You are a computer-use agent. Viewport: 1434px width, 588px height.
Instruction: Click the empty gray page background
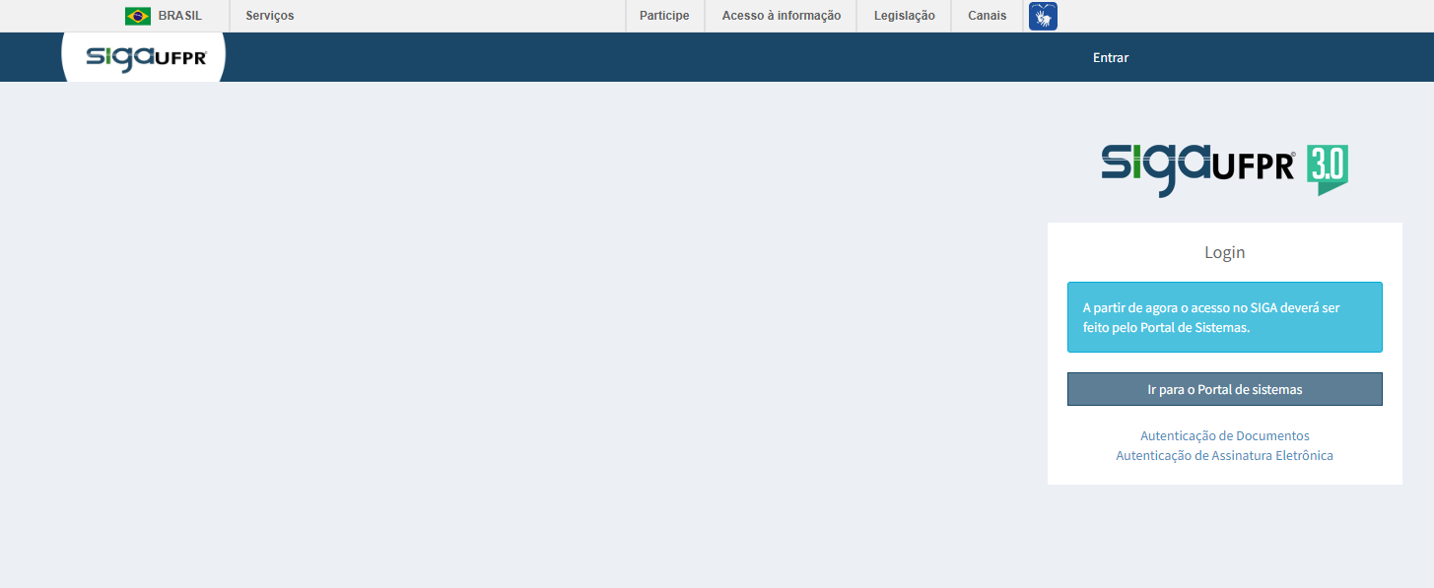493,325
